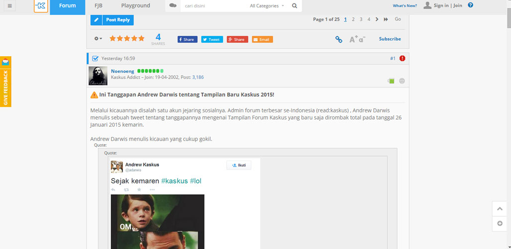
Task: Click the tweet more options dots
Action: click(x=152, y=189)
